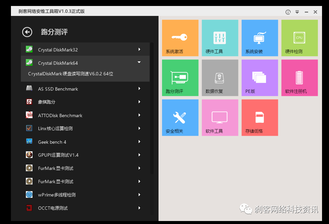The image size is (329, 224).
Task: Expand ATTODisk Benchmark arrow
Action: tap(139, 115)
